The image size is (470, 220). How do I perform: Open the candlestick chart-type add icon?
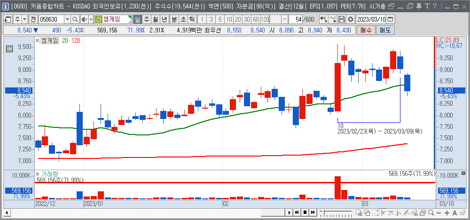tap(323, 20)
